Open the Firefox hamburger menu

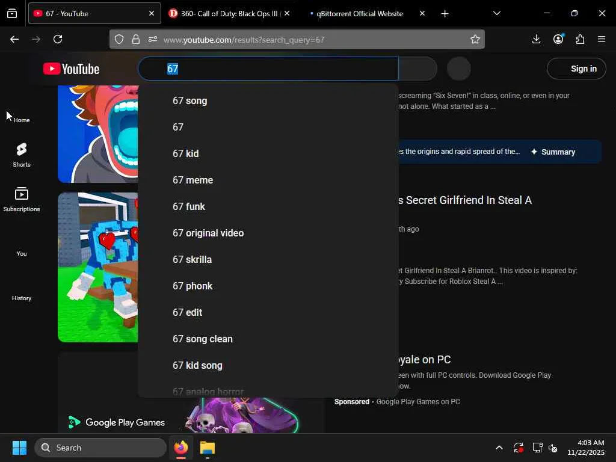click(x=602, y=39)
